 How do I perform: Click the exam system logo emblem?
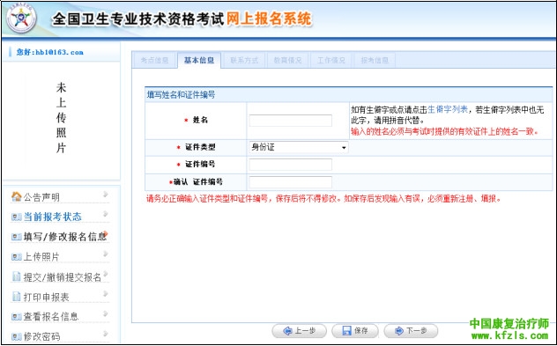21,18
